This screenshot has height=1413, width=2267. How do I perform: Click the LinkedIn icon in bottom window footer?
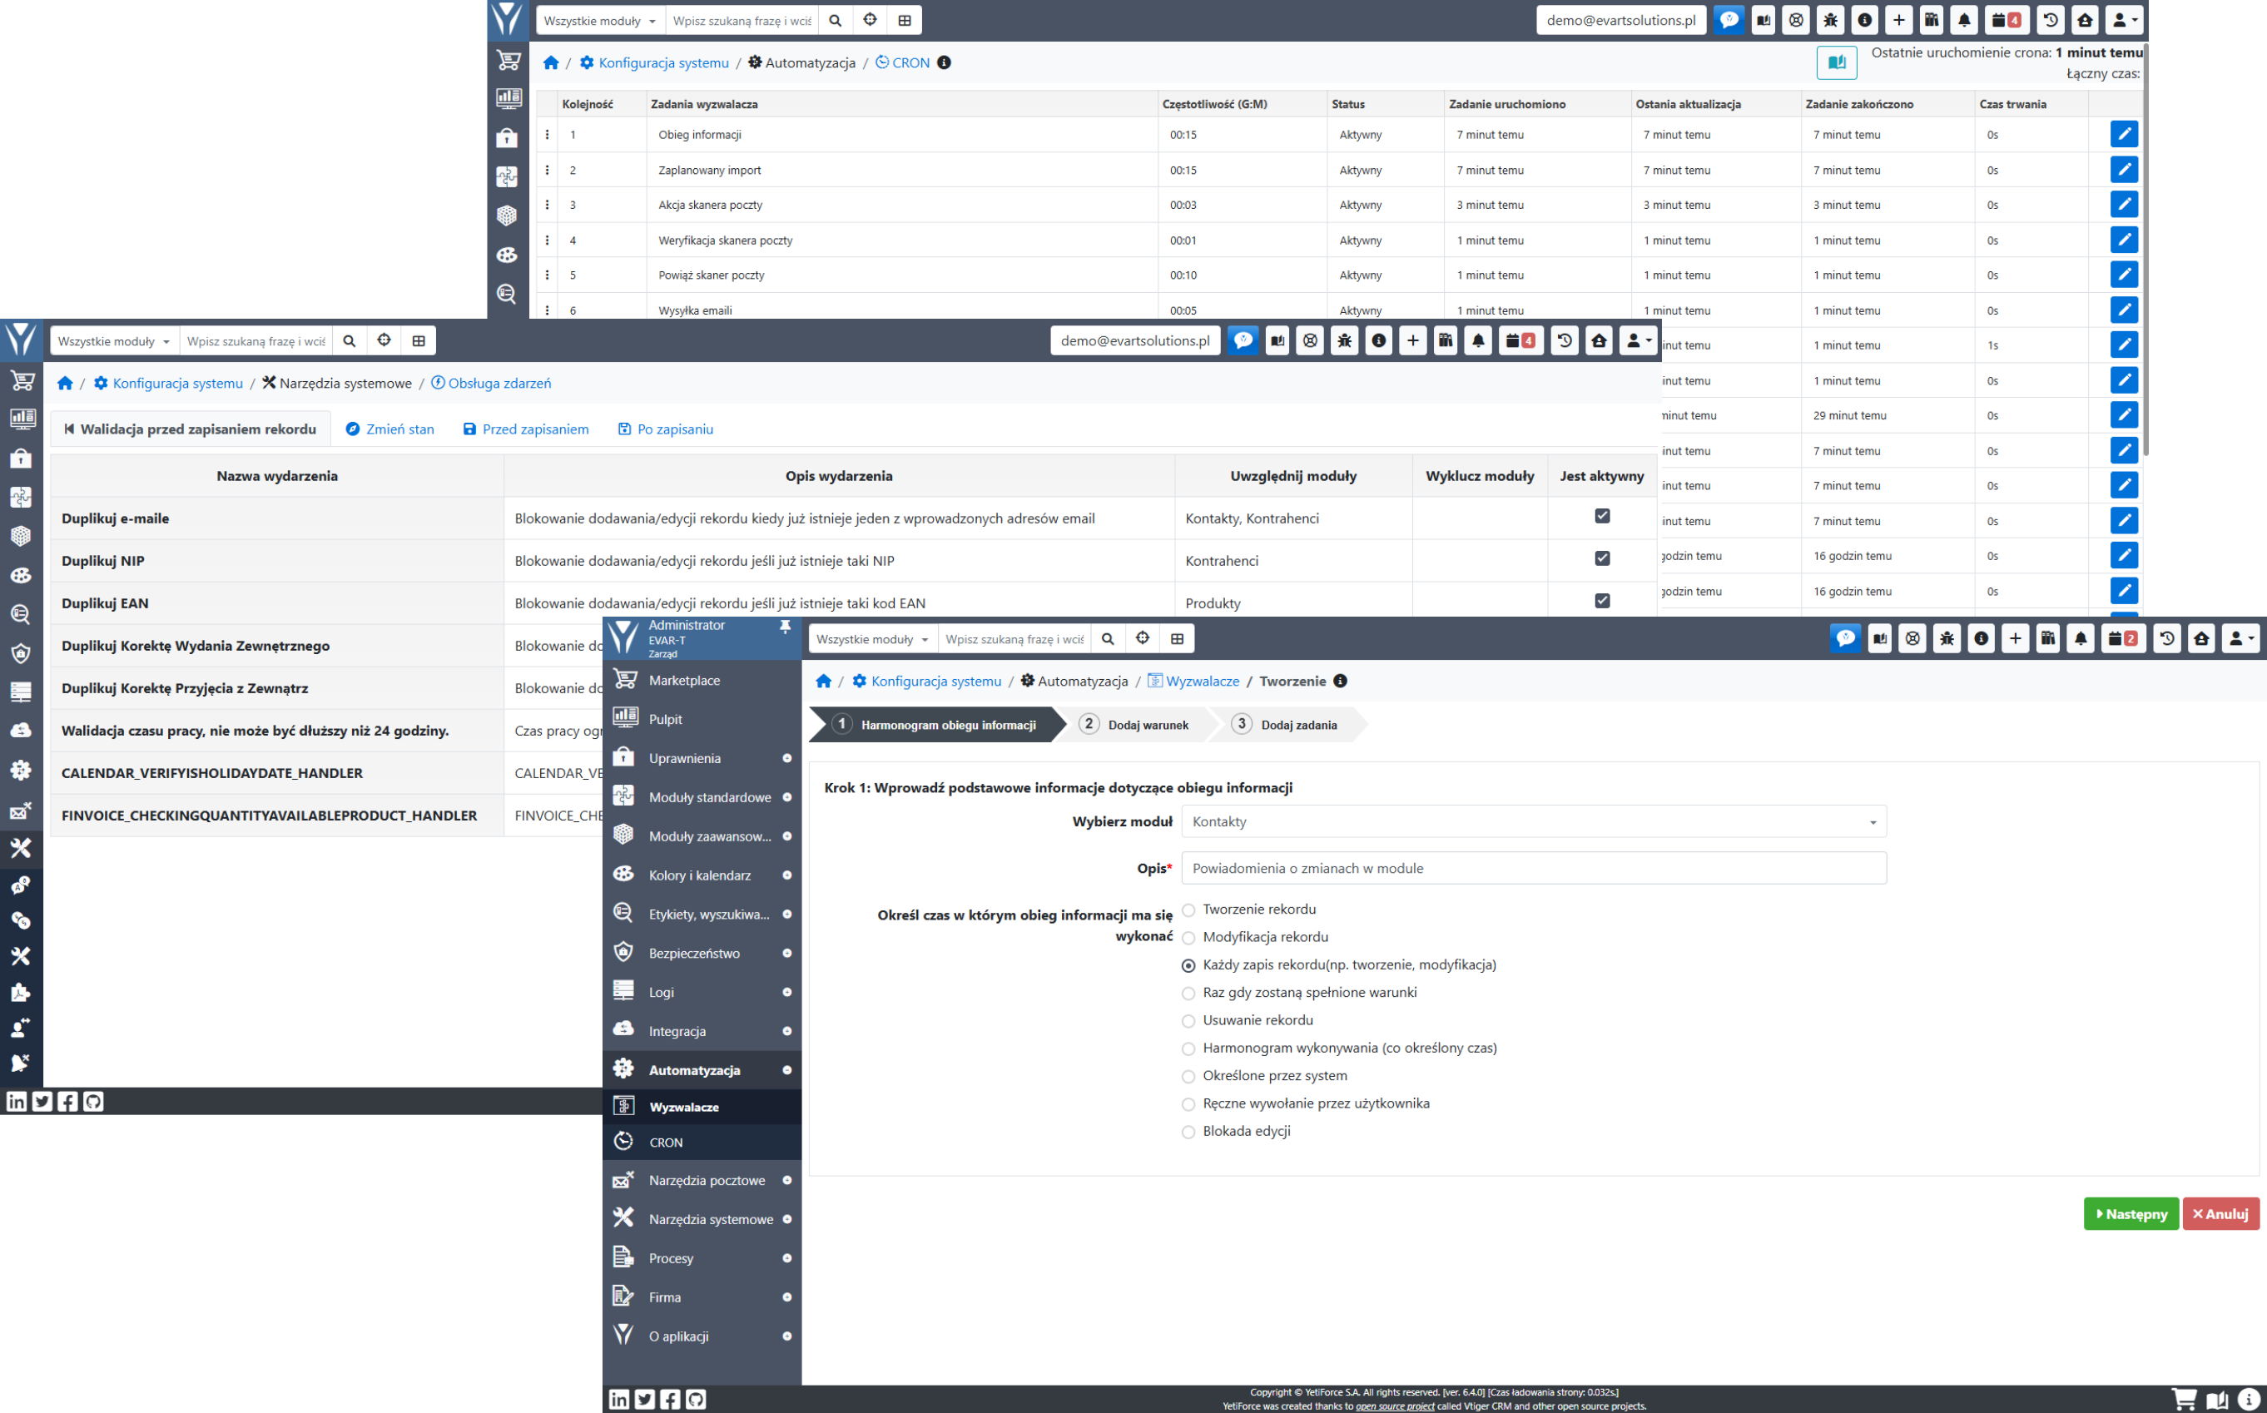pos(618,1398)
